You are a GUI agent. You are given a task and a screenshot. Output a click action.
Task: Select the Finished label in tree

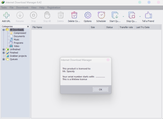click(14, 53)
